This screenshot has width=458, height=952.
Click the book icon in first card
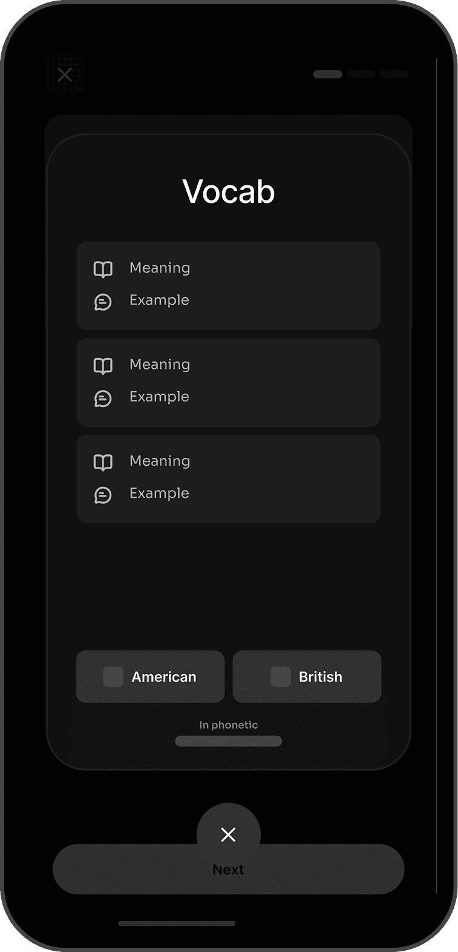[103, 269]
